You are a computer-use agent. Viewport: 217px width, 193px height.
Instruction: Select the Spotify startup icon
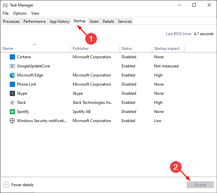click(x=12, y=112)
